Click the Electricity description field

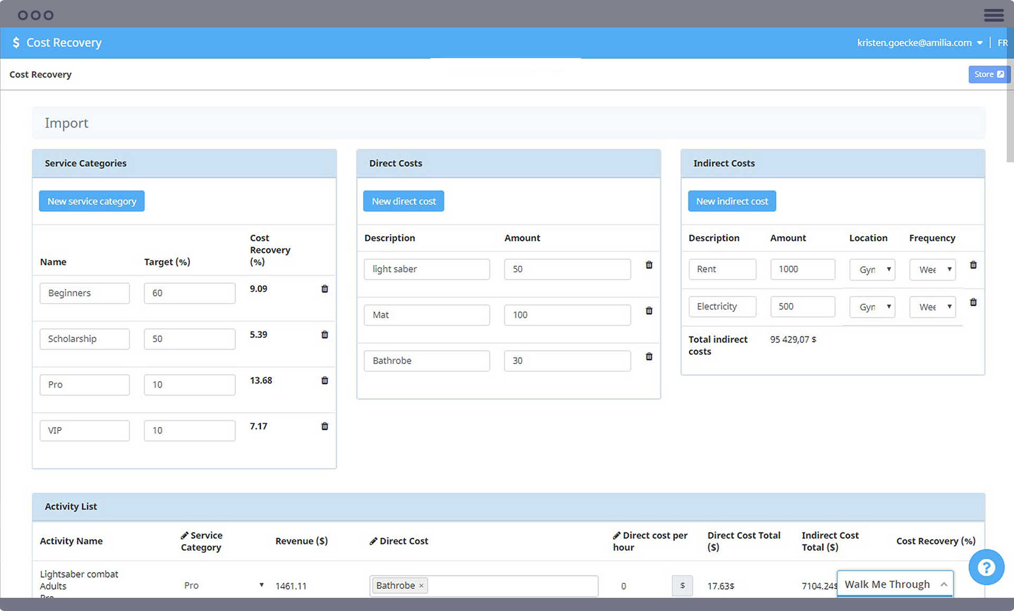[722, 307]
